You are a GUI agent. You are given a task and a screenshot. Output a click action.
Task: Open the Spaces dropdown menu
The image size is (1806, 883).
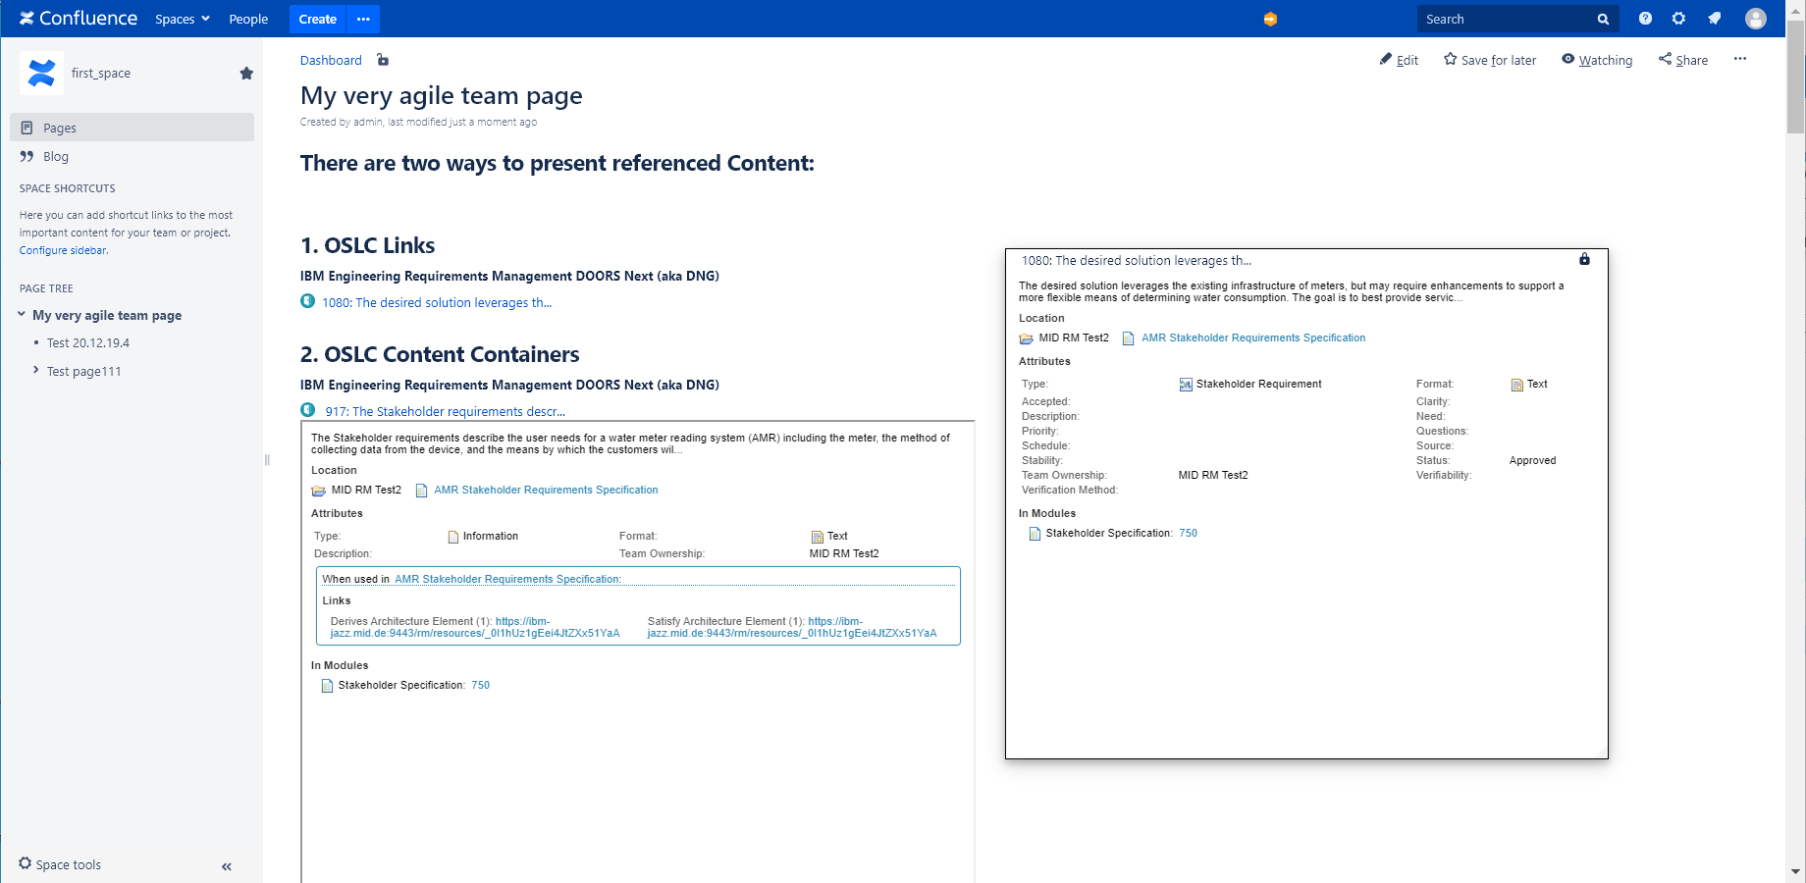click(x=183, y=19)
